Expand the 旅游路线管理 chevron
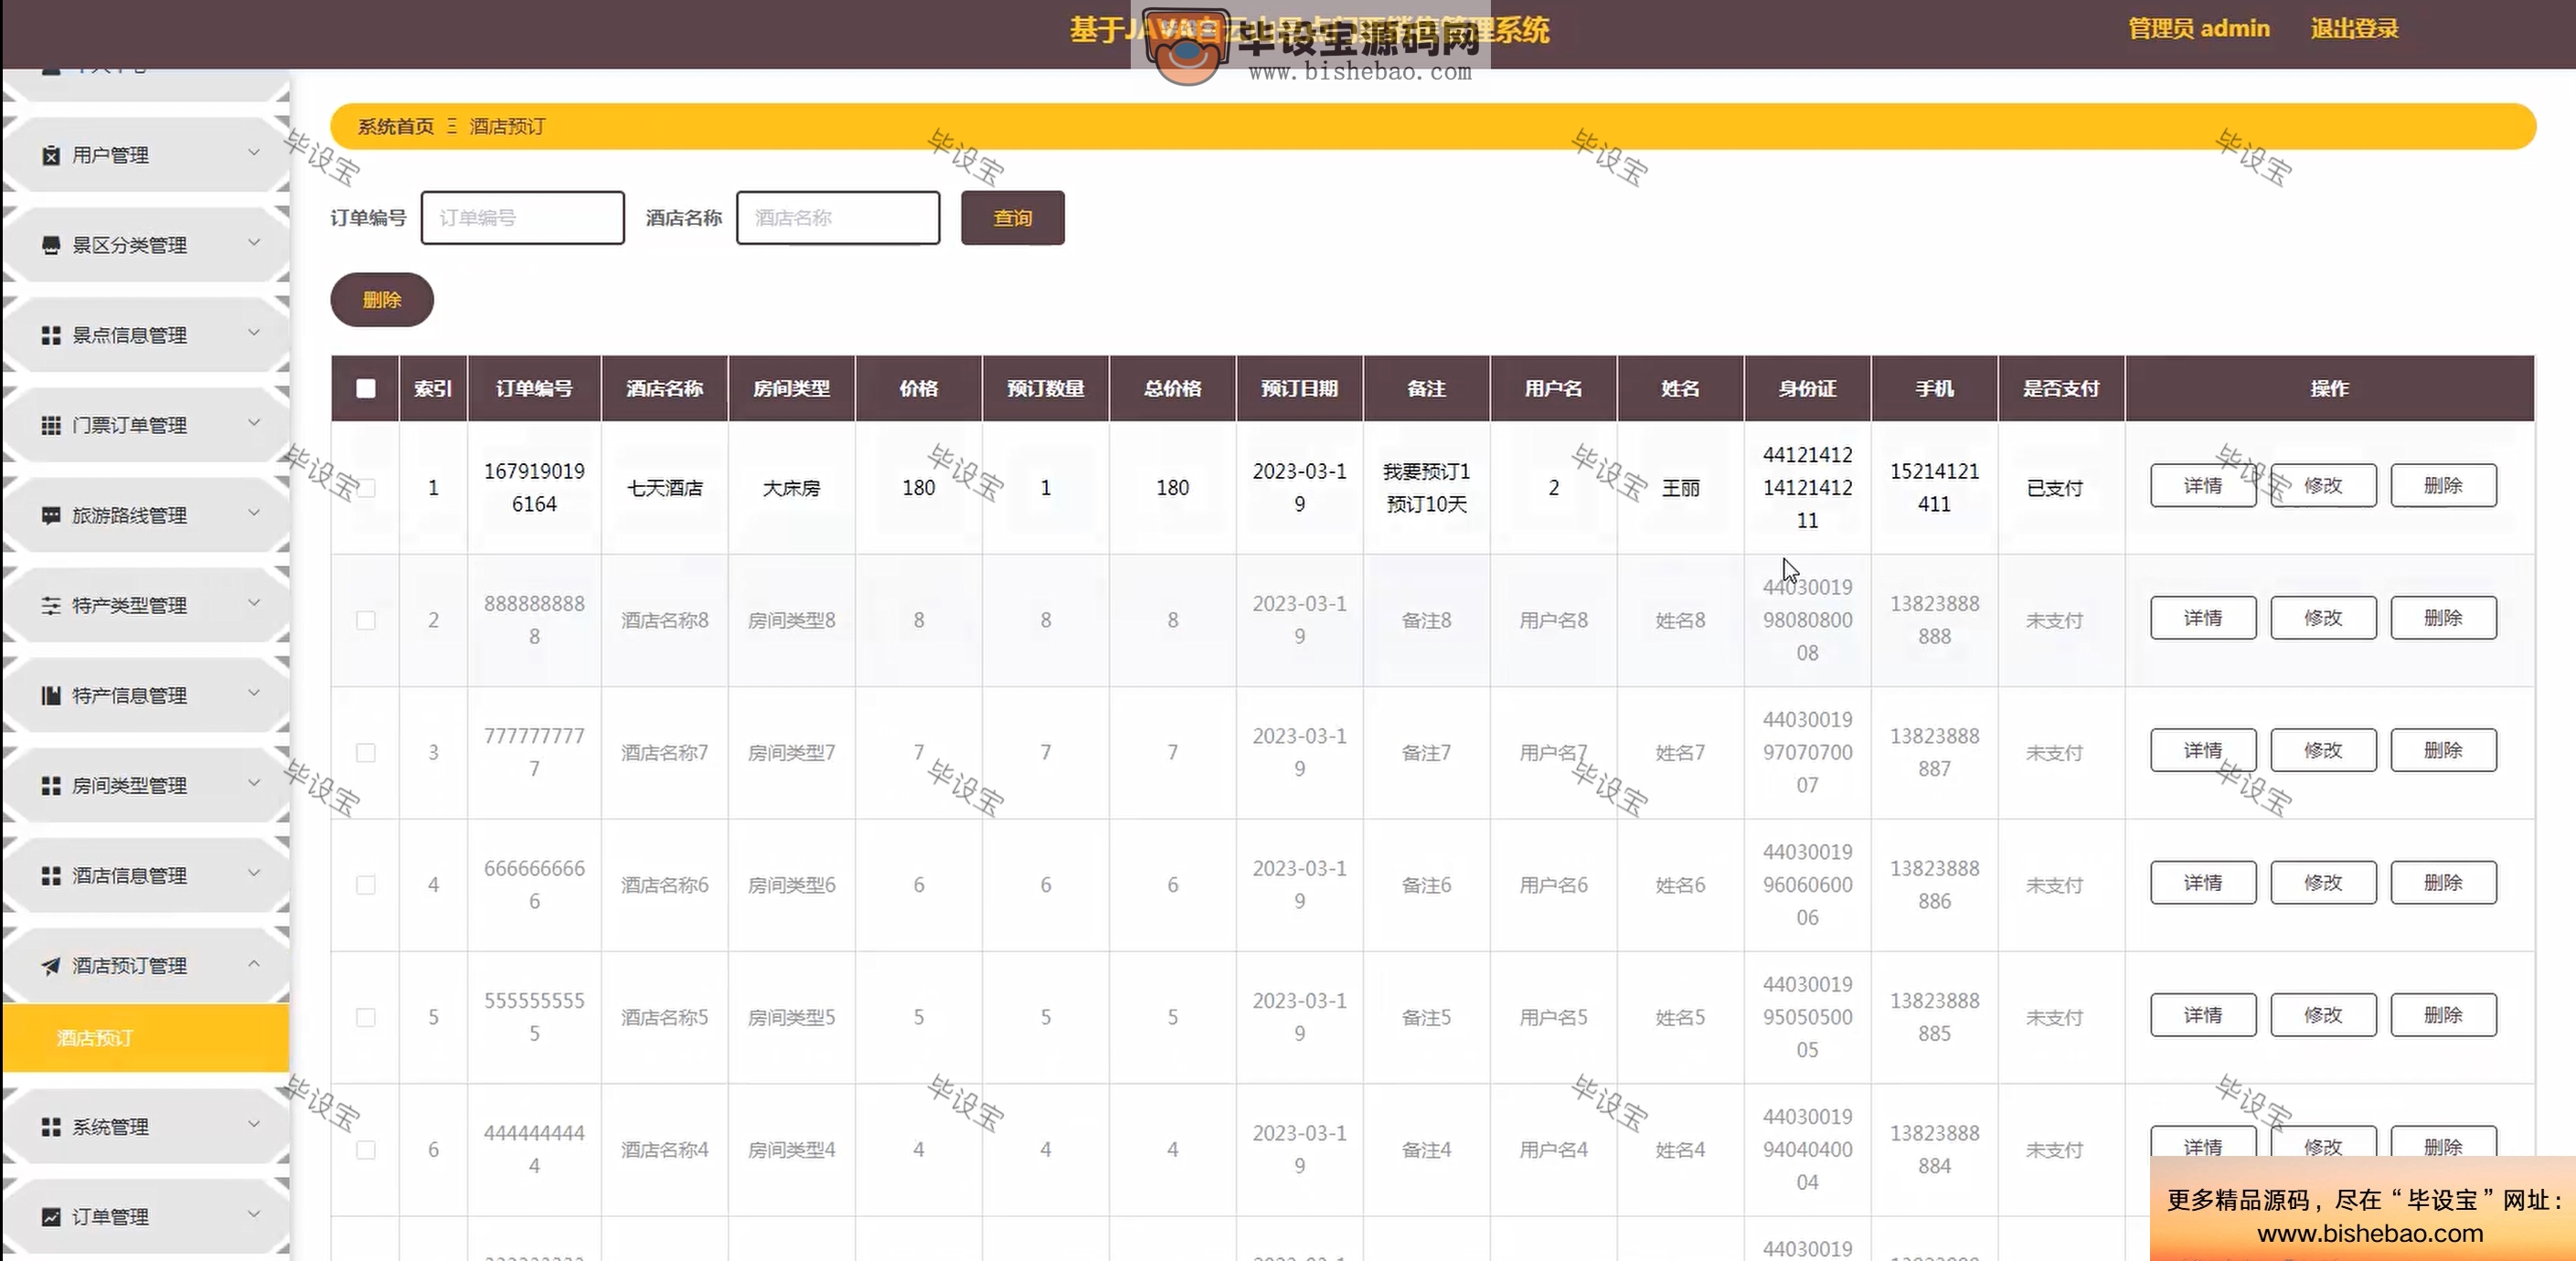Screen dimensions: 2576x1261 point(254,513)
